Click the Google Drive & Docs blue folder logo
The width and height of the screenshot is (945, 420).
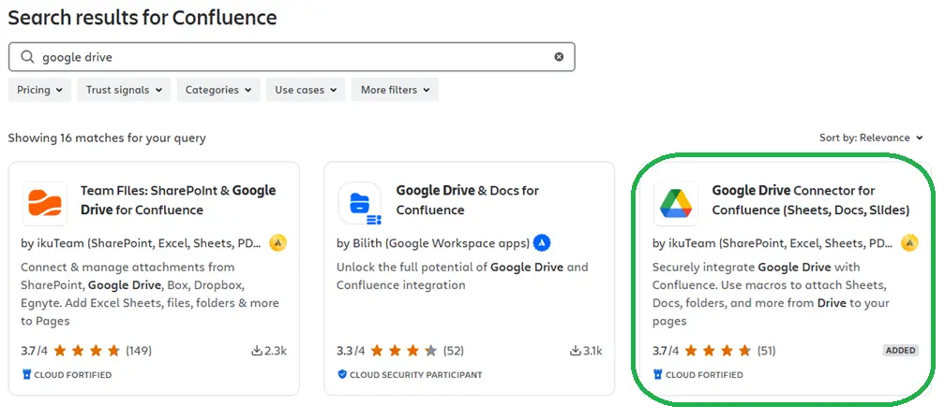point(360,203)
